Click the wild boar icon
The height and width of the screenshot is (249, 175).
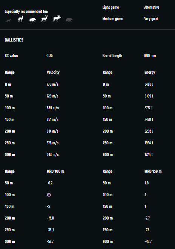[32, 20]
